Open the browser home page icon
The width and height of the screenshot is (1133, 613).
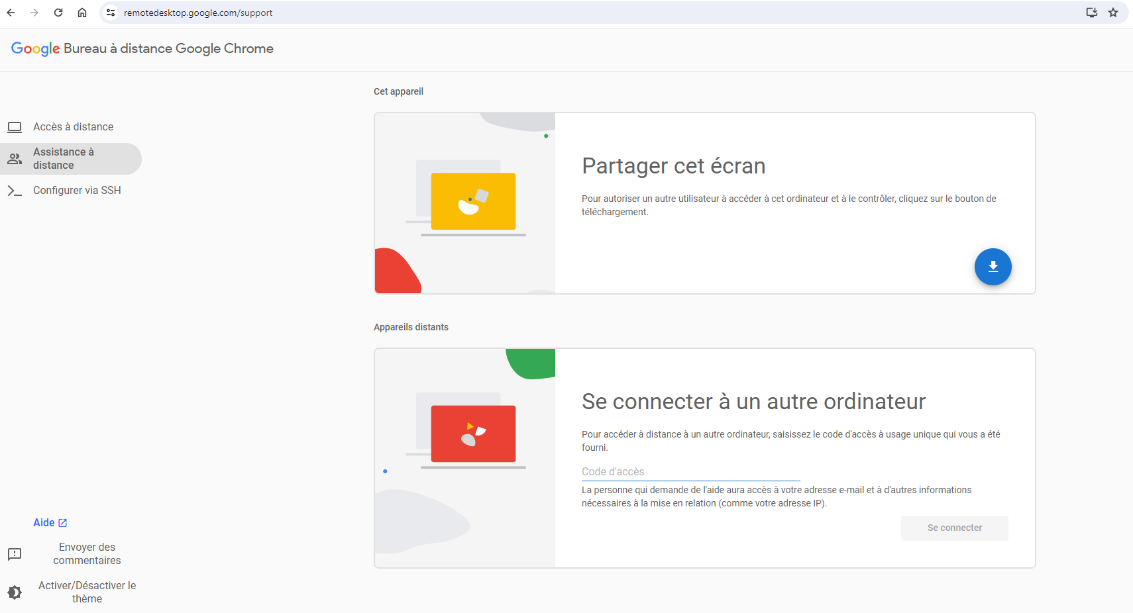[82, 13]
